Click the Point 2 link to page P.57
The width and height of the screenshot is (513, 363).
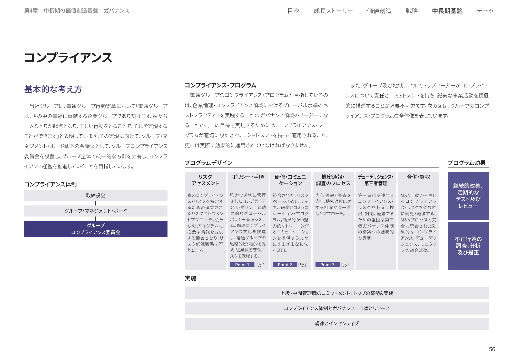[x=284, y=264]
